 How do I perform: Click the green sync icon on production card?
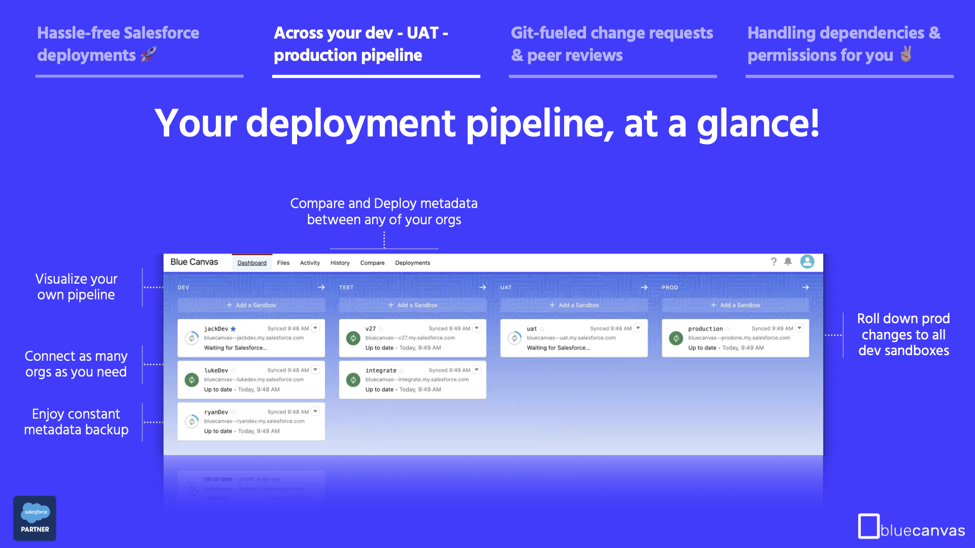point(675,338)
